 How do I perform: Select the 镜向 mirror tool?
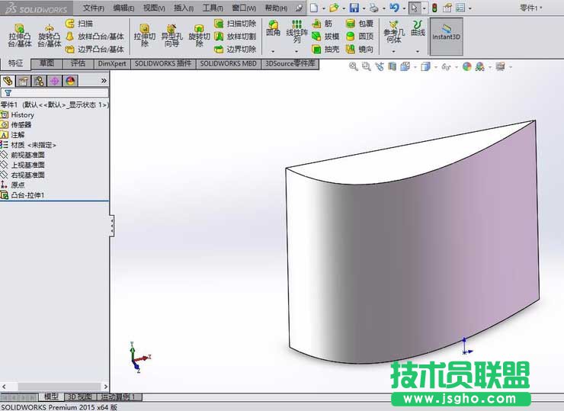359,49
